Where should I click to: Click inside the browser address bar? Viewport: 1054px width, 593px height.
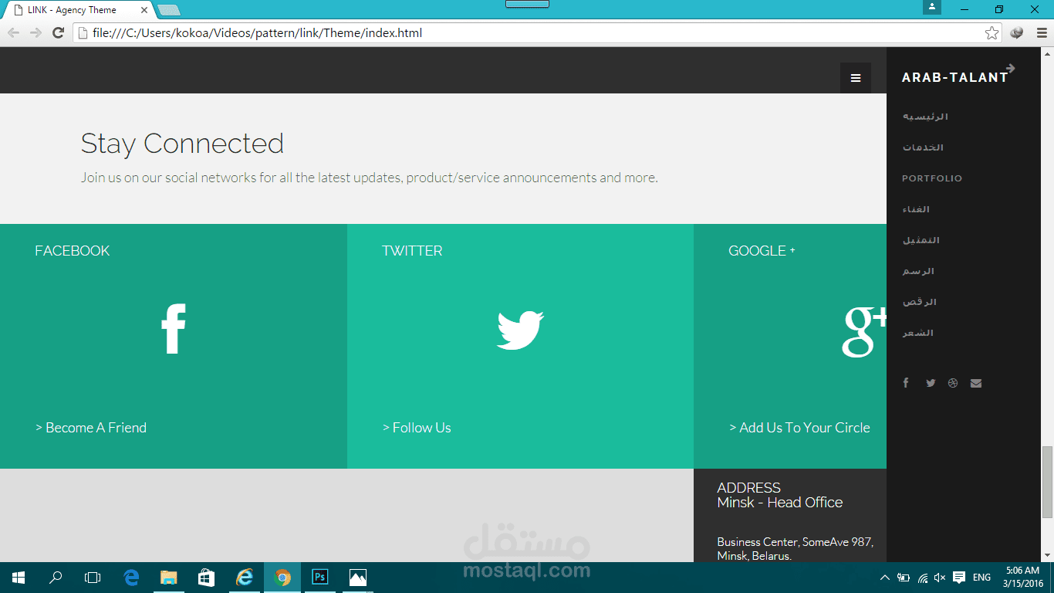point(463,32)
